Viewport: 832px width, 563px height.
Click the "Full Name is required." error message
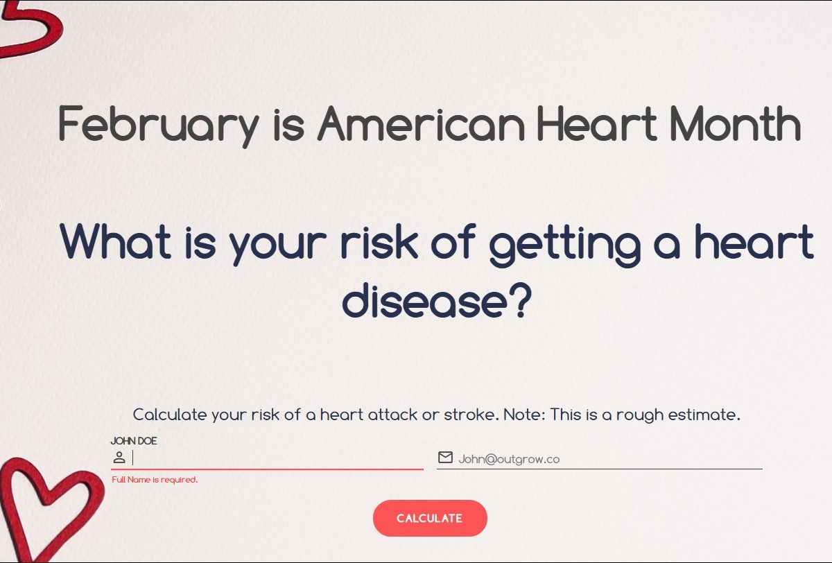coord(155,480)
